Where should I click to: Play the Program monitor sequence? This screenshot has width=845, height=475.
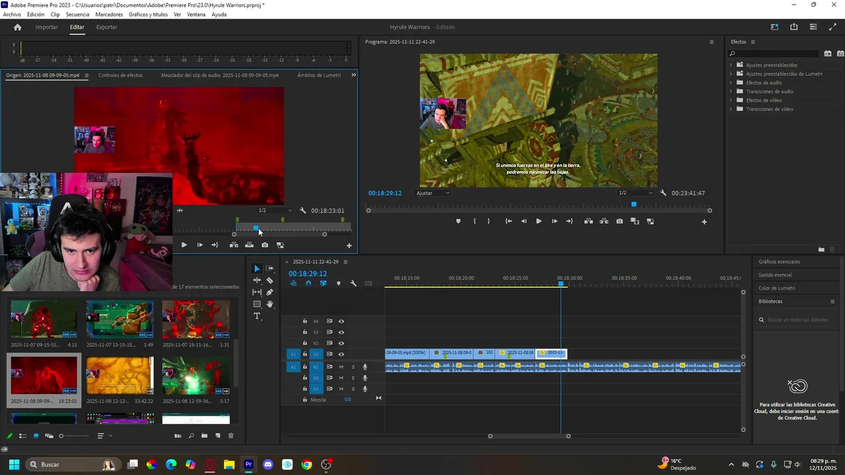(x=539, y=222)
